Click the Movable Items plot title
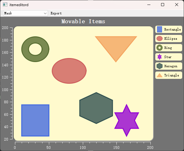The height and width of the screenshot is (151, 184). 83,21
